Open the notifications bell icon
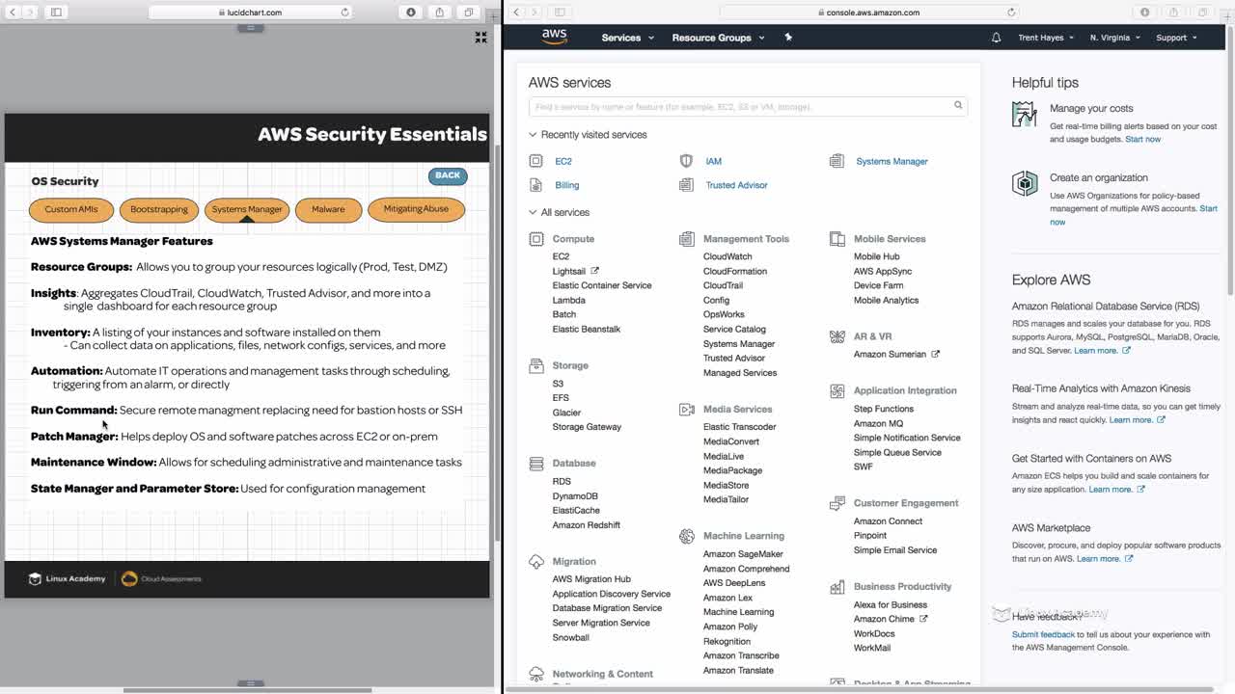This screenshot has height=694, width=1235. [996, 38]
